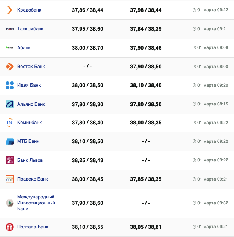
Task: Click the МТБ Банк blue logo
Action: [10, 141]
